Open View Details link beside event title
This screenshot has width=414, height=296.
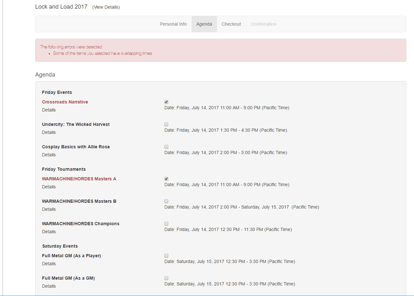click(106, 7)
